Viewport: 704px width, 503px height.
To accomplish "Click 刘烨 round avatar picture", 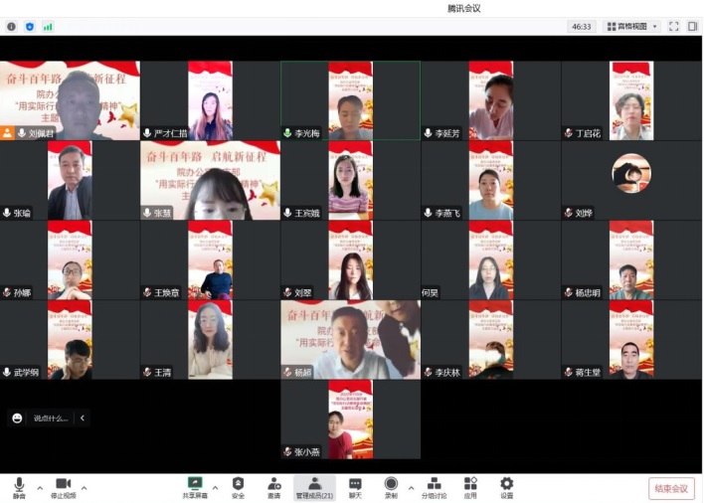I will coord(631,173).
